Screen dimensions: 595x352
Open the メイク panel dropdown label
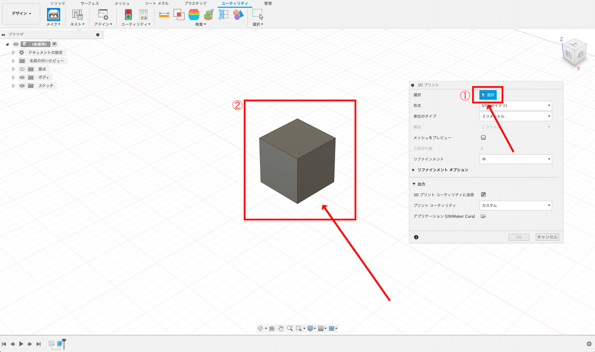[x=54, y=24]
